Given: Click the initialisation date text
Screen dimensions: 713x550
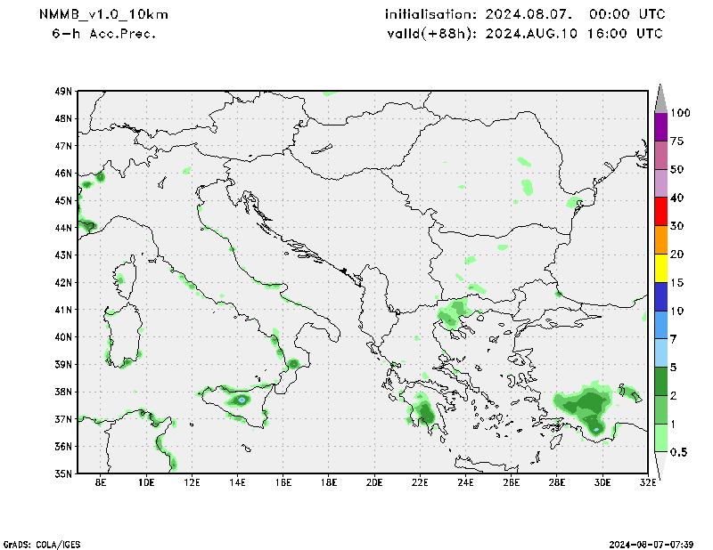Looking at the screenshot, I should [524, 15].
